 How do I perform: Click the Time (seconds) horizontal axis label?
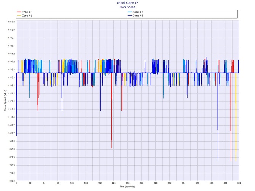tap(127, 187)
